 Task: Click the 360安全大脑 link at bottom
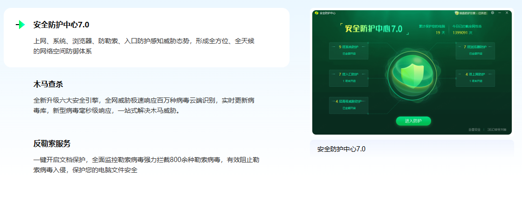(x=496, y=130)
